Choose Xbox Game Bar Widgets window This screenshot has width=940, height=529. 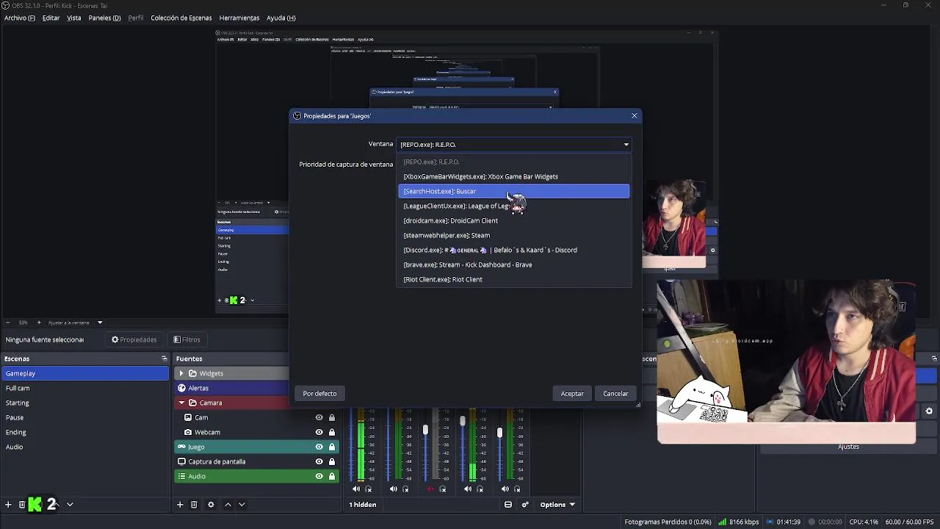514,176
